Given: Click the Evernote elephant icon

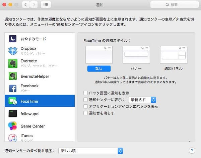Looking at the screenshot, I should point(13,63).
